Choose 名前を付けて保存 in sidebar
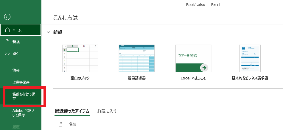Viewport: 283px width, 130px height. tap(21, 96)
